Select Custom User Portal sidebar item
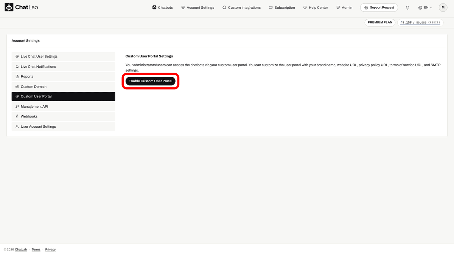The width and height of the screenshot is (454, 255). [x=63, y=97]
